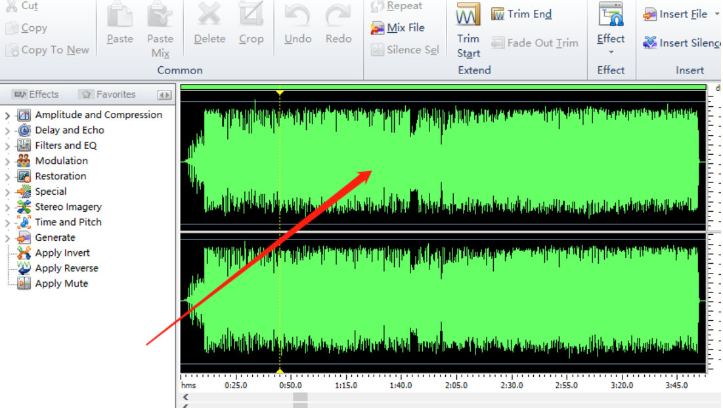
Task: Click the top yellow playhead marker
Action: (x=280, y=93)
